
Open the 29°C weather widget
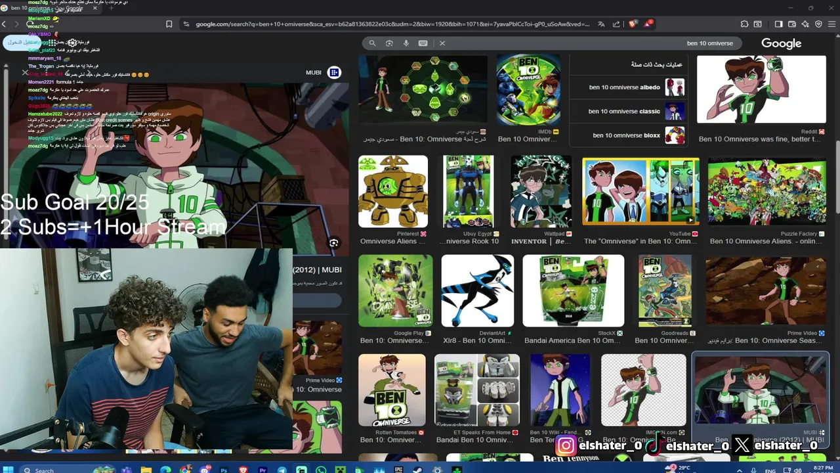pyautogui.click(x=679, y=468)
